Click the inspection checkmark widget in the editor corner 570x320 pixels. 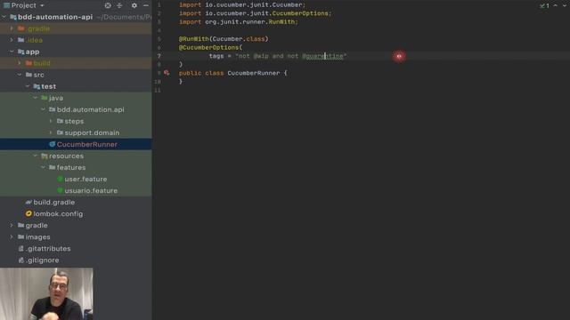[544, 6]
